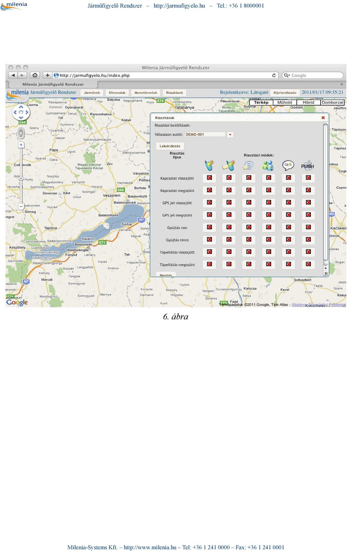Click the Kijelentkezés logout button
Image resolution: width=349 pixels, height=551 pixels.
tap(285, 93)
